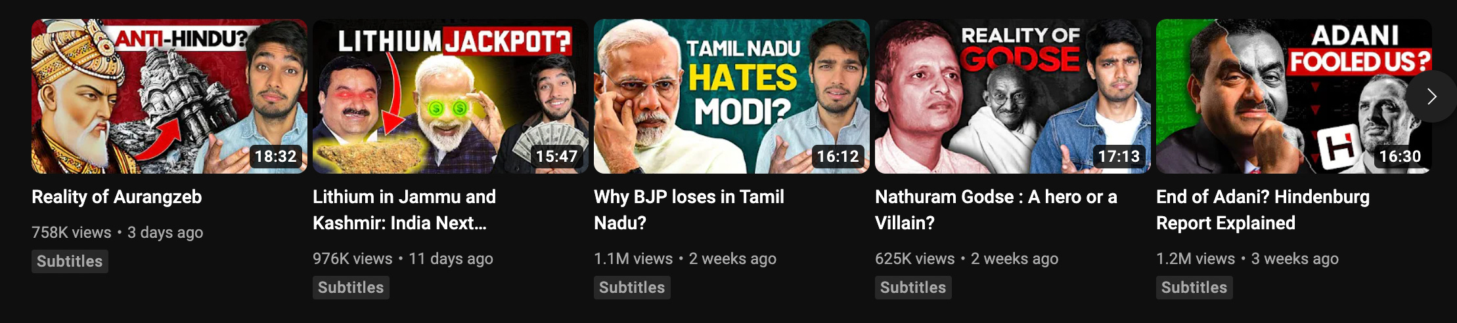The width and height of the screenshot is (1457, 323).
Task: Click title Why BJP loses in Tamil Nadu?
Action: (x=689, y=210)
